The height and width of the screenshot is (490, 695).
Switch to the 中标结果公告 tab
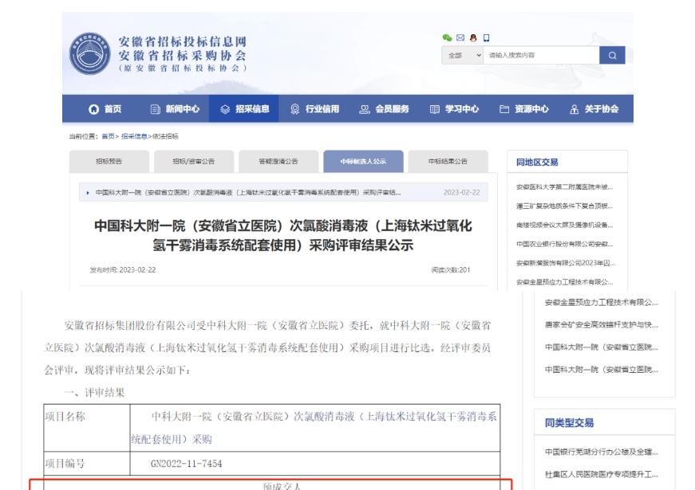[x=448, y=161]
